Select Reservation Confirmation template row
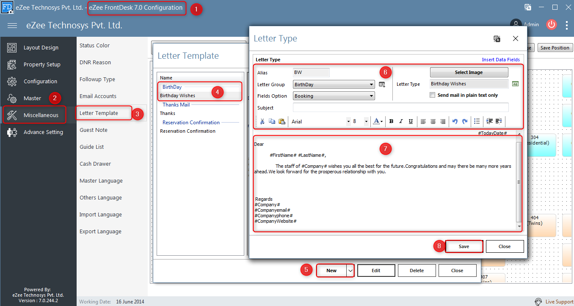The height and width of the screenshot is (306, 574). [200, 131]
